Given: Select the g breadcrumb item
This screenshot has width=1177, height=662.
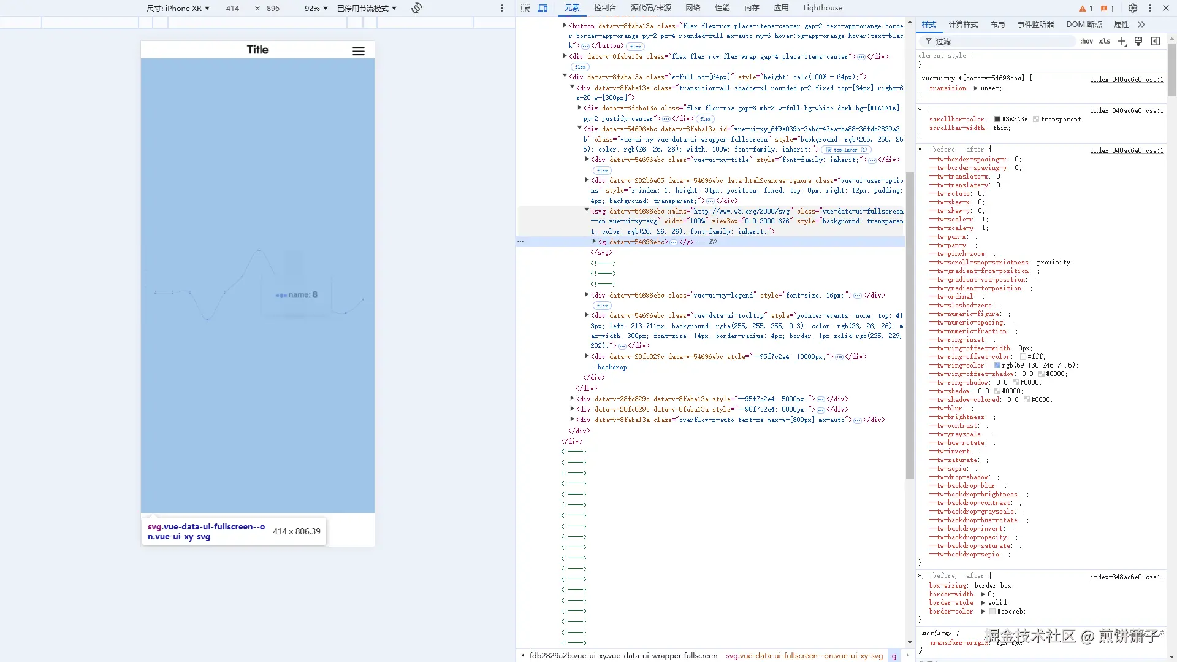Looking at the screenshot, I should point(894,656).
